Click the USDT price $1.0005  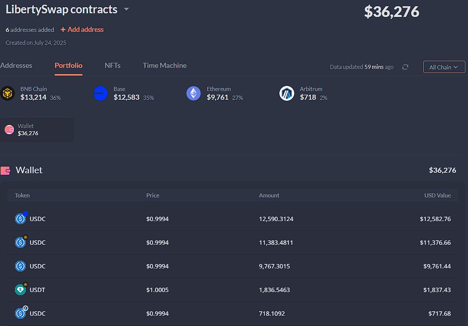click(x=157, y=290)
